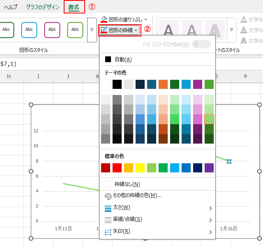Open その他の枠線の色(M) dialog
Screen dimensions: 263x246
pos(157,196)
